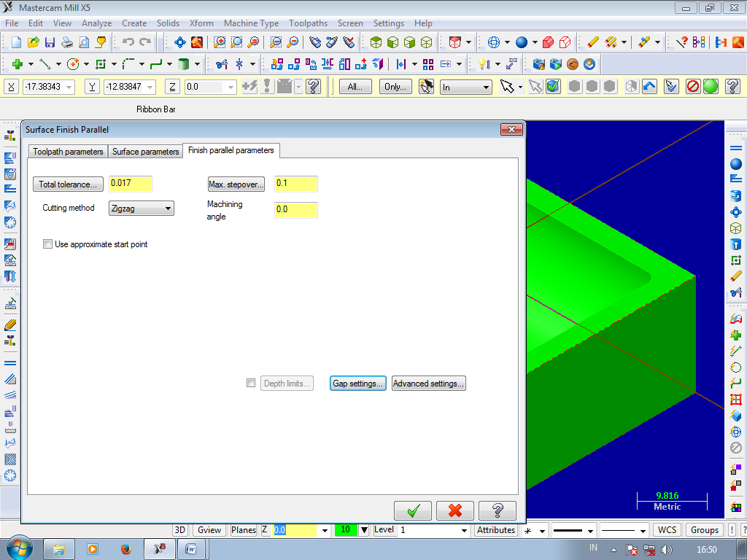Click the Save floppy disk icon
The height and width of the screenshot is (560, 747).
50,42
